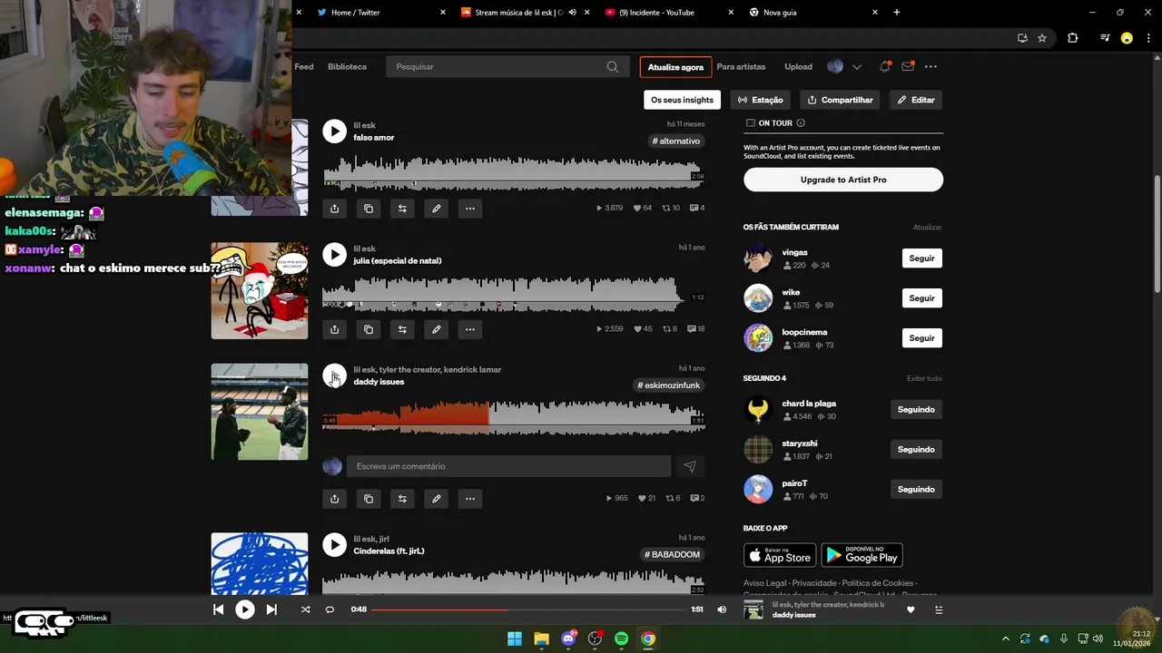The height and width of the screenshot is (653, 1162).
Task: Play the Cinderelas (ft. jirL) track
Action: pos(334,545)
